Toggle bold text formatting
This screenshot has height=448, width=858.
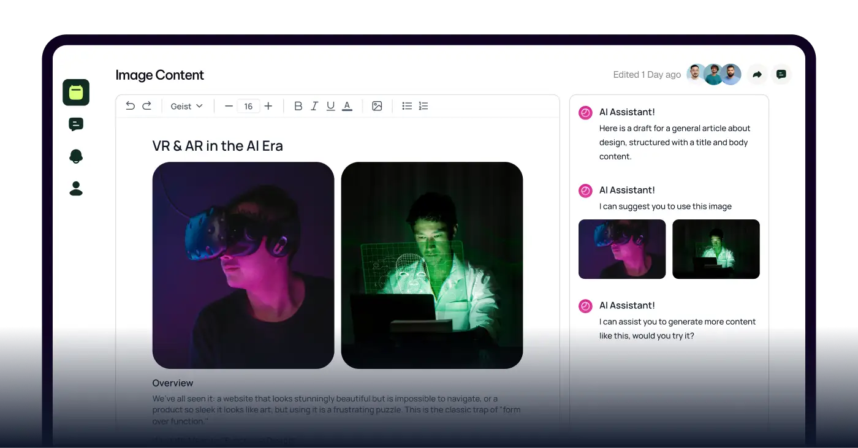click(x=298, y=106)
